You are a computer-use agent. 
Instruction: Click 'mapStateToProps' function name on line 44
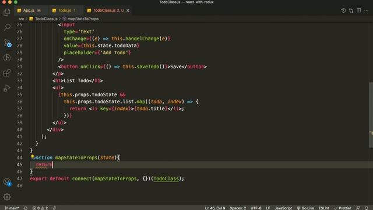[x=76, y=157]
